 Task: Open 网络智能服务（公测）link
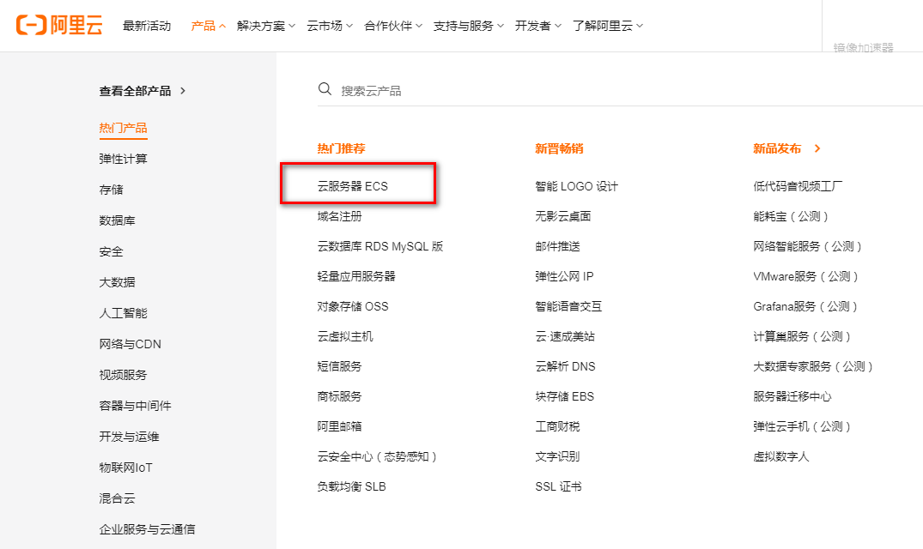click(x=808, y=246)
